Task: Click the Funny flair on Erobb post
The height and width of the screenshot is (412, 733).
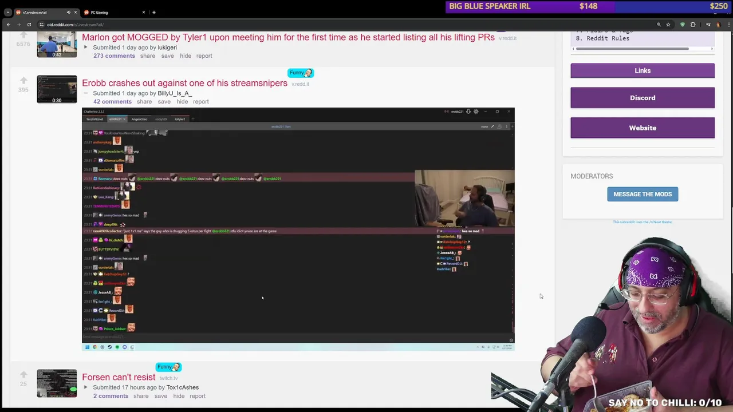Action: coord(301,73)
